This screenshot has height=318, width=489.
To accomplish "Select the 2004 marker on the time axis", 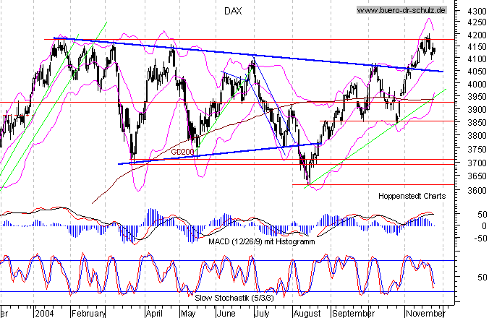I will pos(43,314).
